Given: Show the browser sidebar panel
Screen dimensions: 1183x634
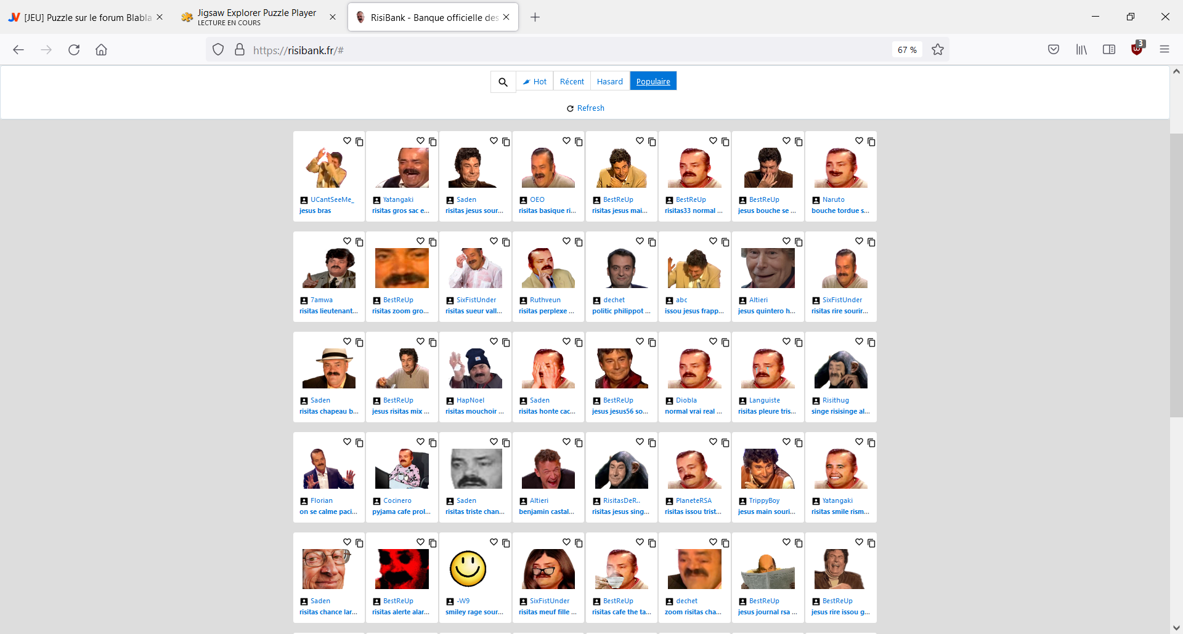Looking at the screenshot, I should point(1108,50).
